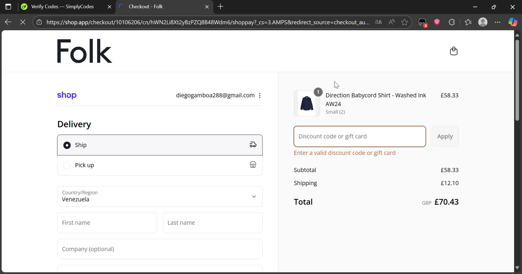The height and width of the screenshot is (274, 522).
Task: Click the Apply discount button
Action: (x=445, y=136)
